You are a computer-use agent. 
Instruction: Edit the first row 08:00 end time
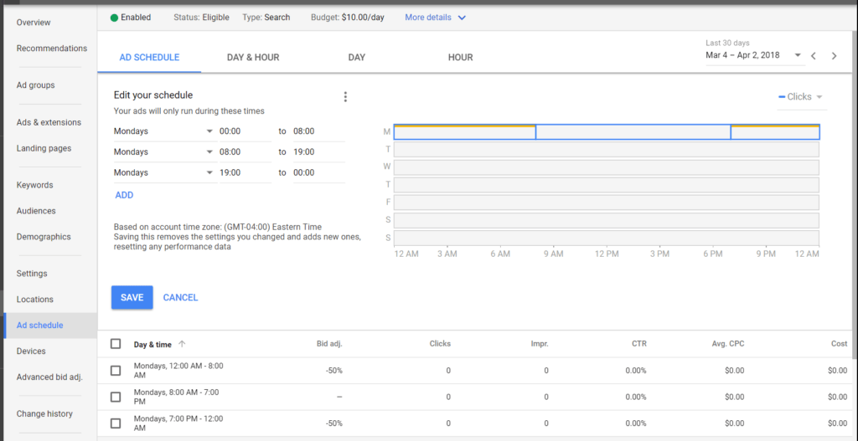[x=319, y=131]
